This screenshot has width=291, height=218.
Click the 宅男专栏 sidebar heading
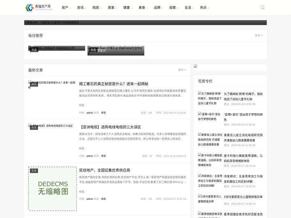coord(205,81)
